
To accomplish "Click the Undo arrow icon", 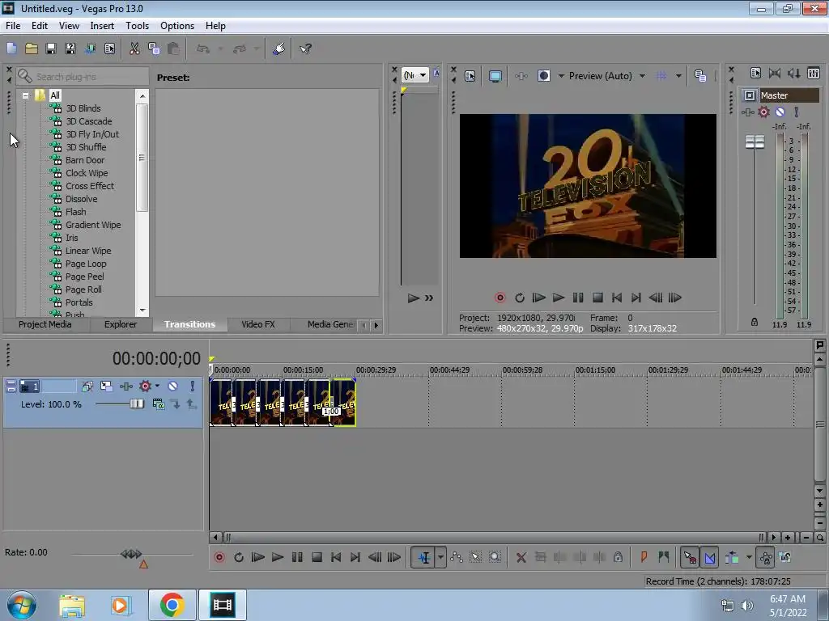I will pyautogui.click(x=203, y=49).
